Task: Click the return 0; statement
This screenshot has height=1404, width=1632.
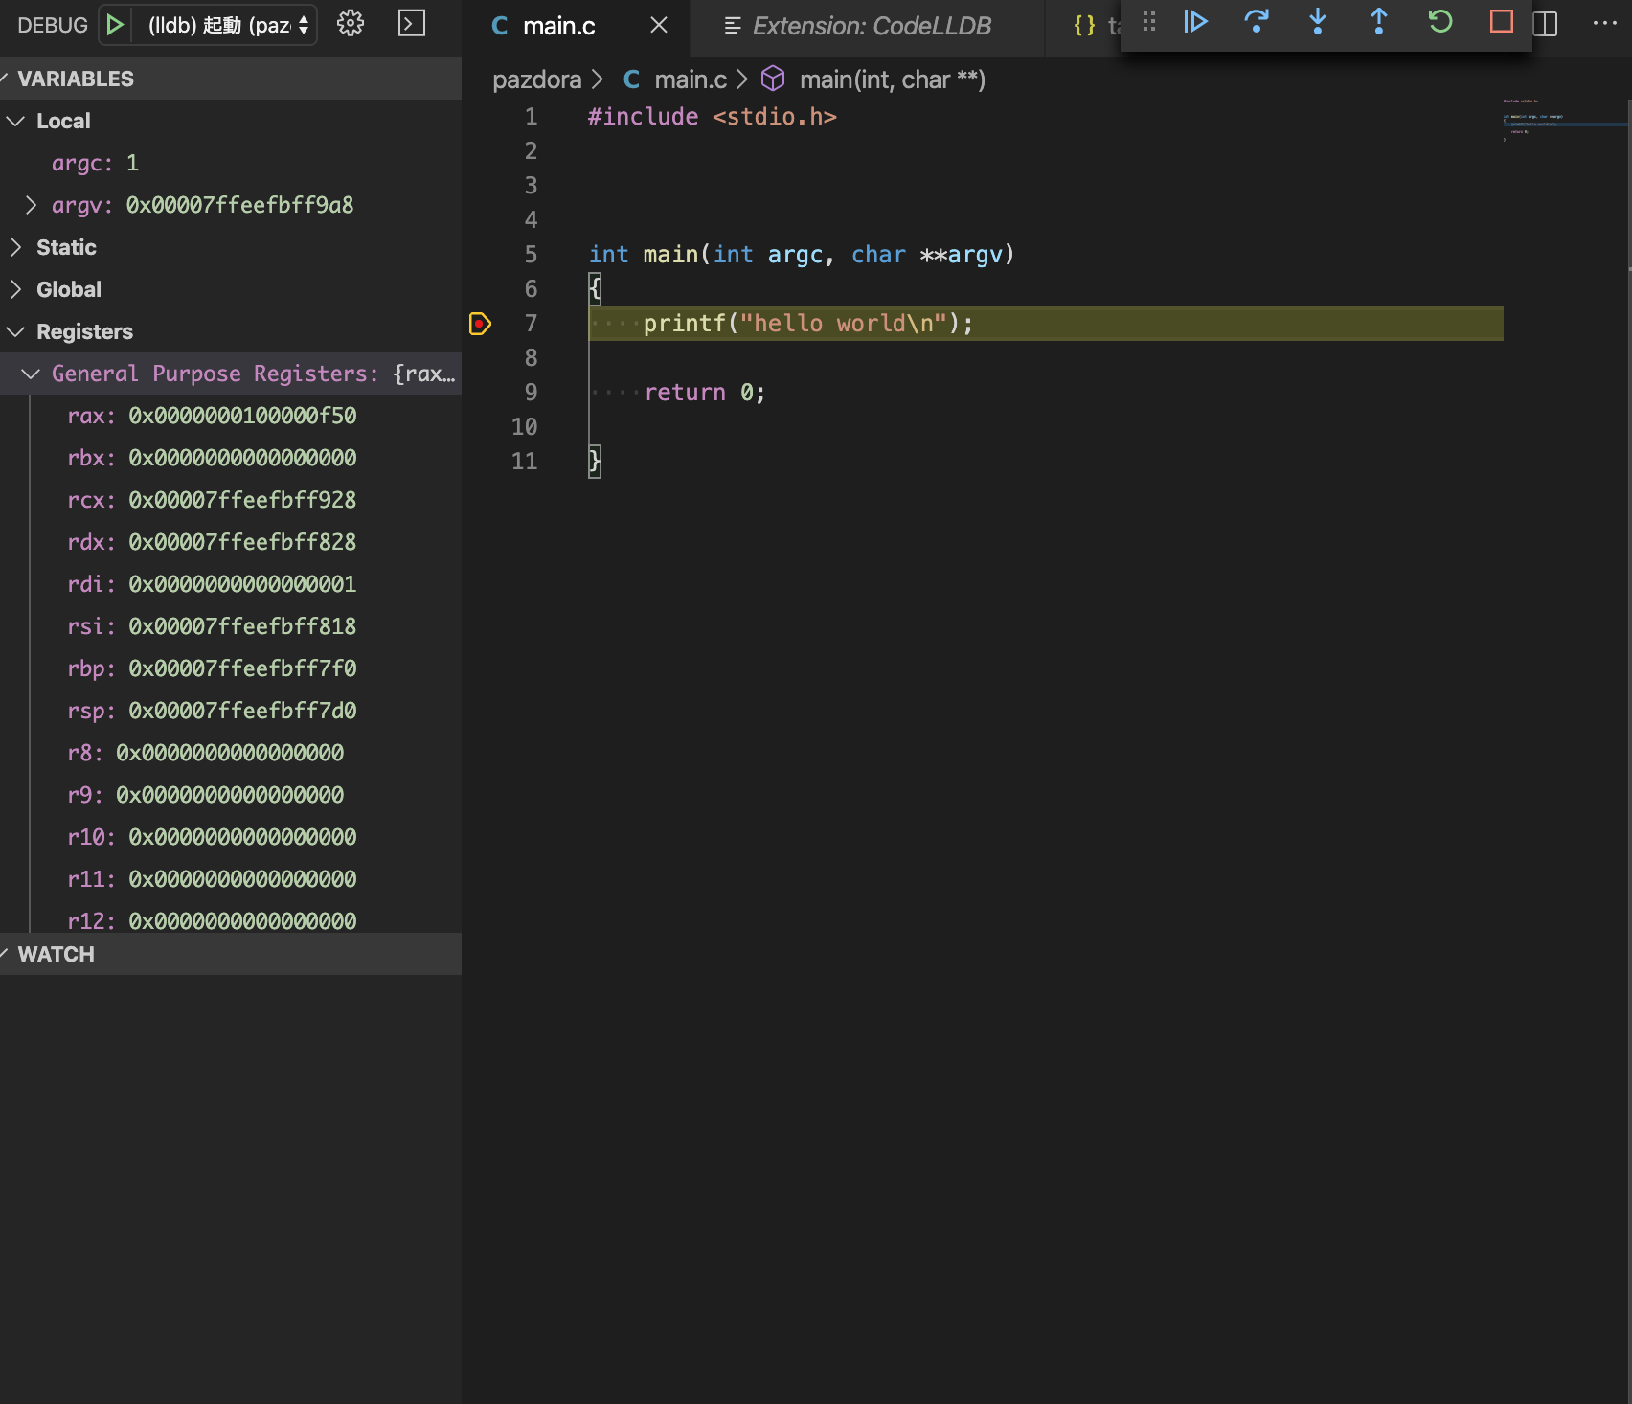Action: (704, 393)
